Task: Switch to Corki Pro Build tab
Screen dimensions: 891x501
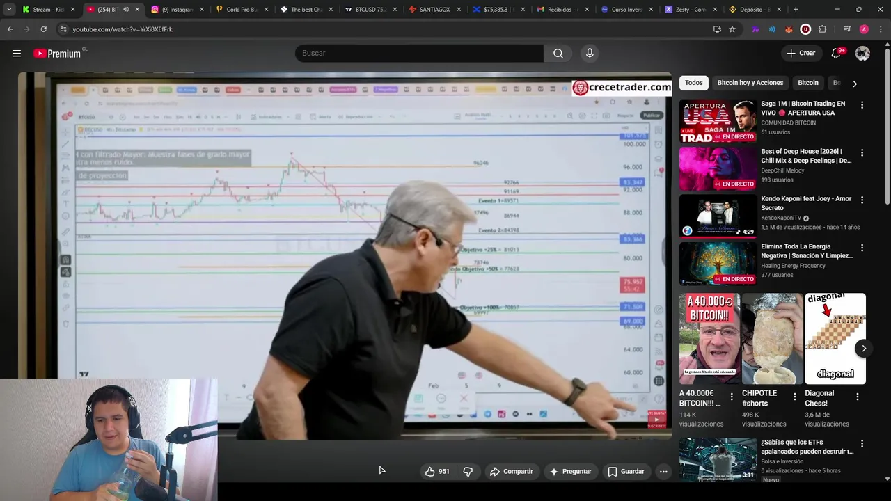Action: [241, 10]
